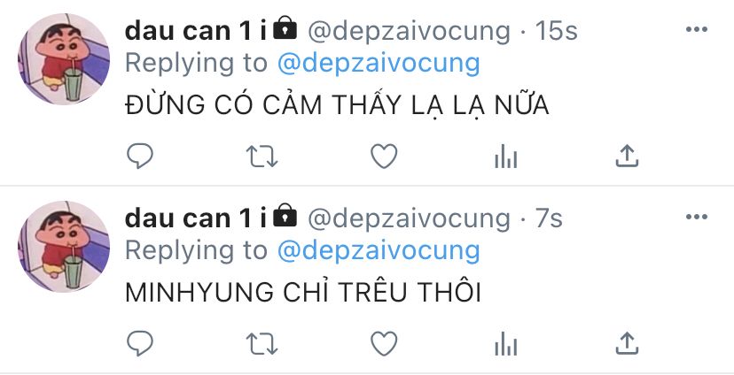This screenshot has height=375, width=734.
Task: Like the "ĐỪNG CÓ CẢM THẤY LẠ LẠ NỮA" tweet
Action: 384,156
